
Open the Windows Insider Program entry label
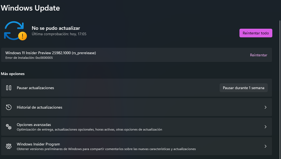pyautogui.click(x=38, y=144)
